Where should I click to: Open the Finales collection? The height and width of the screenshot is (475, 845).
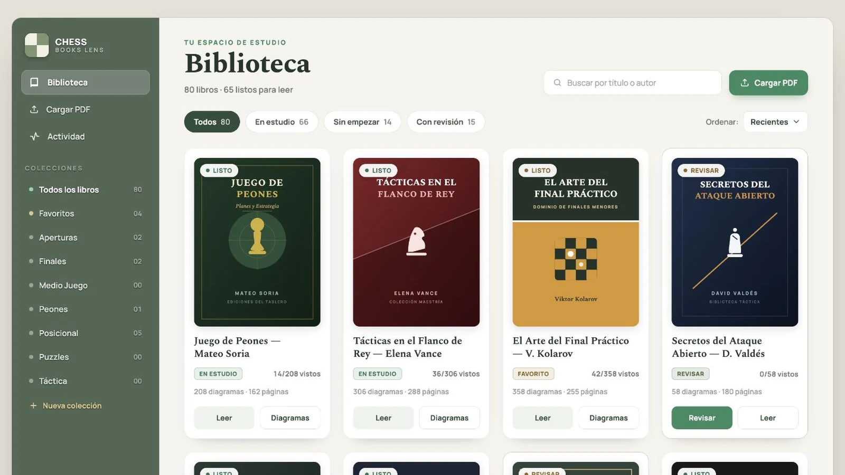[86, 261]
